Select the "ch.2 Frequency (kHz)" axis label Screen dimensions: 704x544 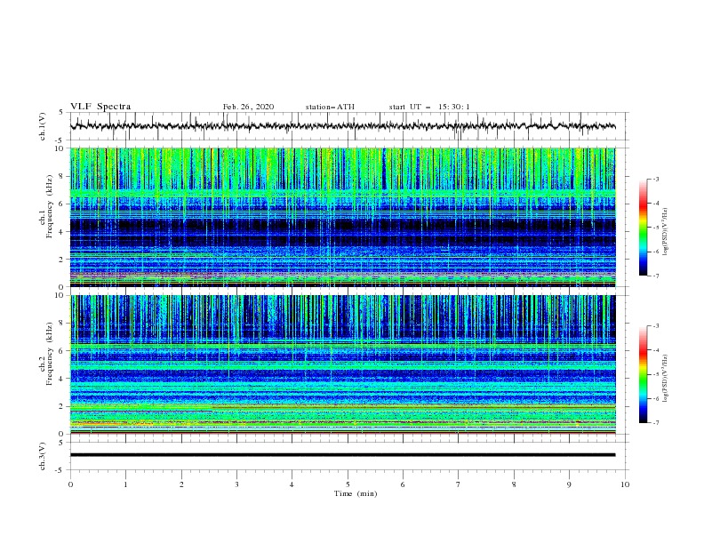click(x=47, y=354)
